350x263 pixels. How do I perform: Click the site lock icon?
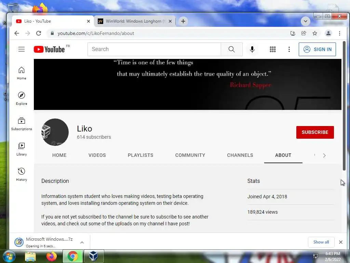click(x=52, y=33)
